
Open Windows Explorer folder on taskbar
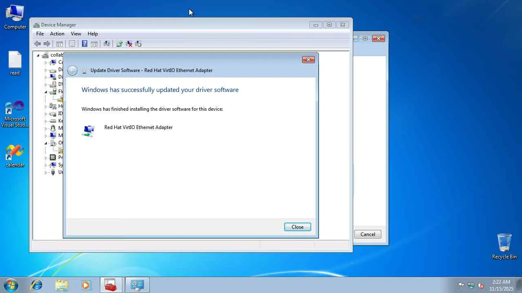(x=62, y=285)
